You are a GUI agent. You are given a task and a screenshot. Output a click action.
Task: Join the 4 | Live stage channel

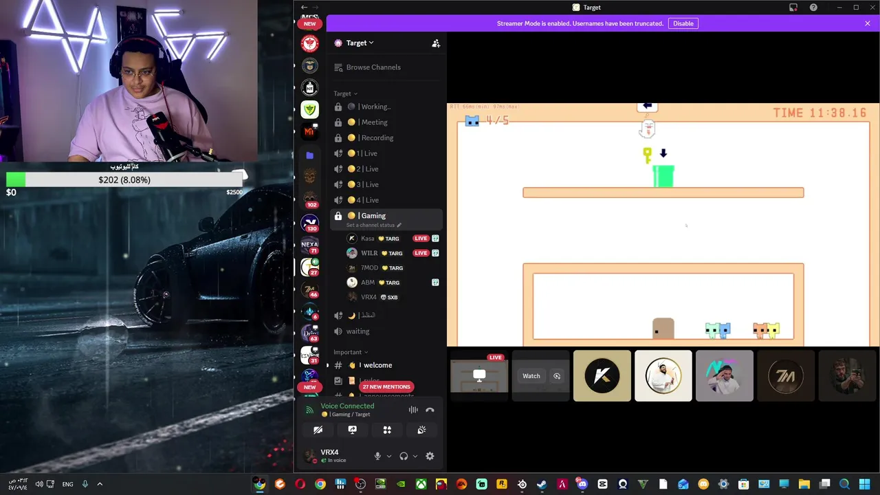(386, 200)
